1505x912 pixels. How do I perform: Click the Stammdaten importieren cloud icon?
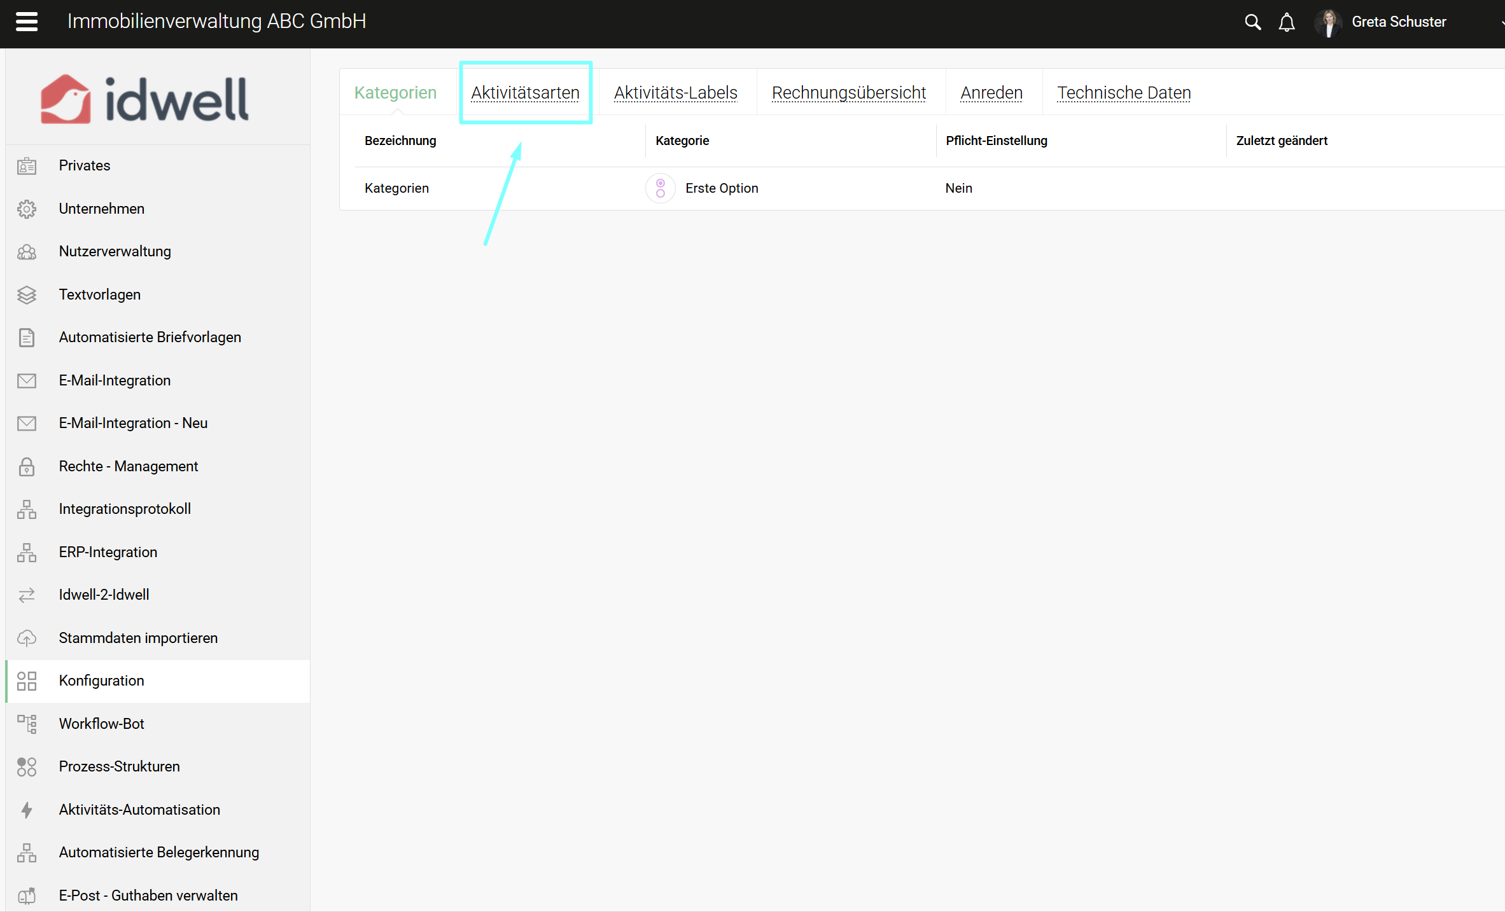point(27,638)
